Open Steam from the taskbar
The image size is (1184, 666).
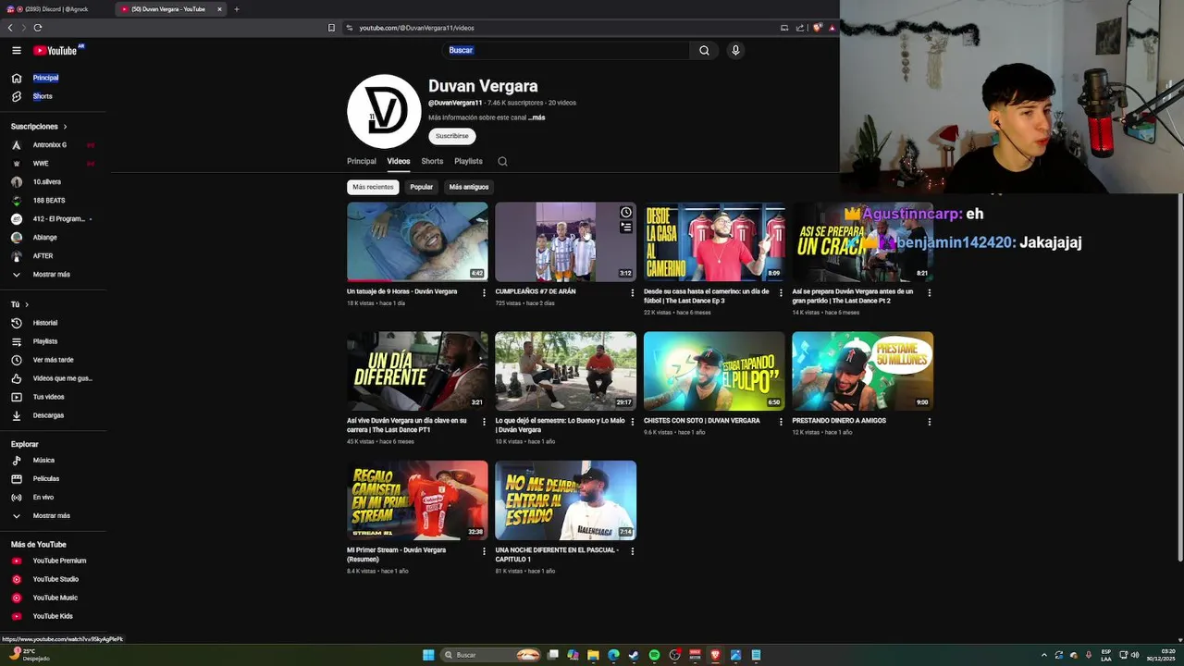(634, 655)
